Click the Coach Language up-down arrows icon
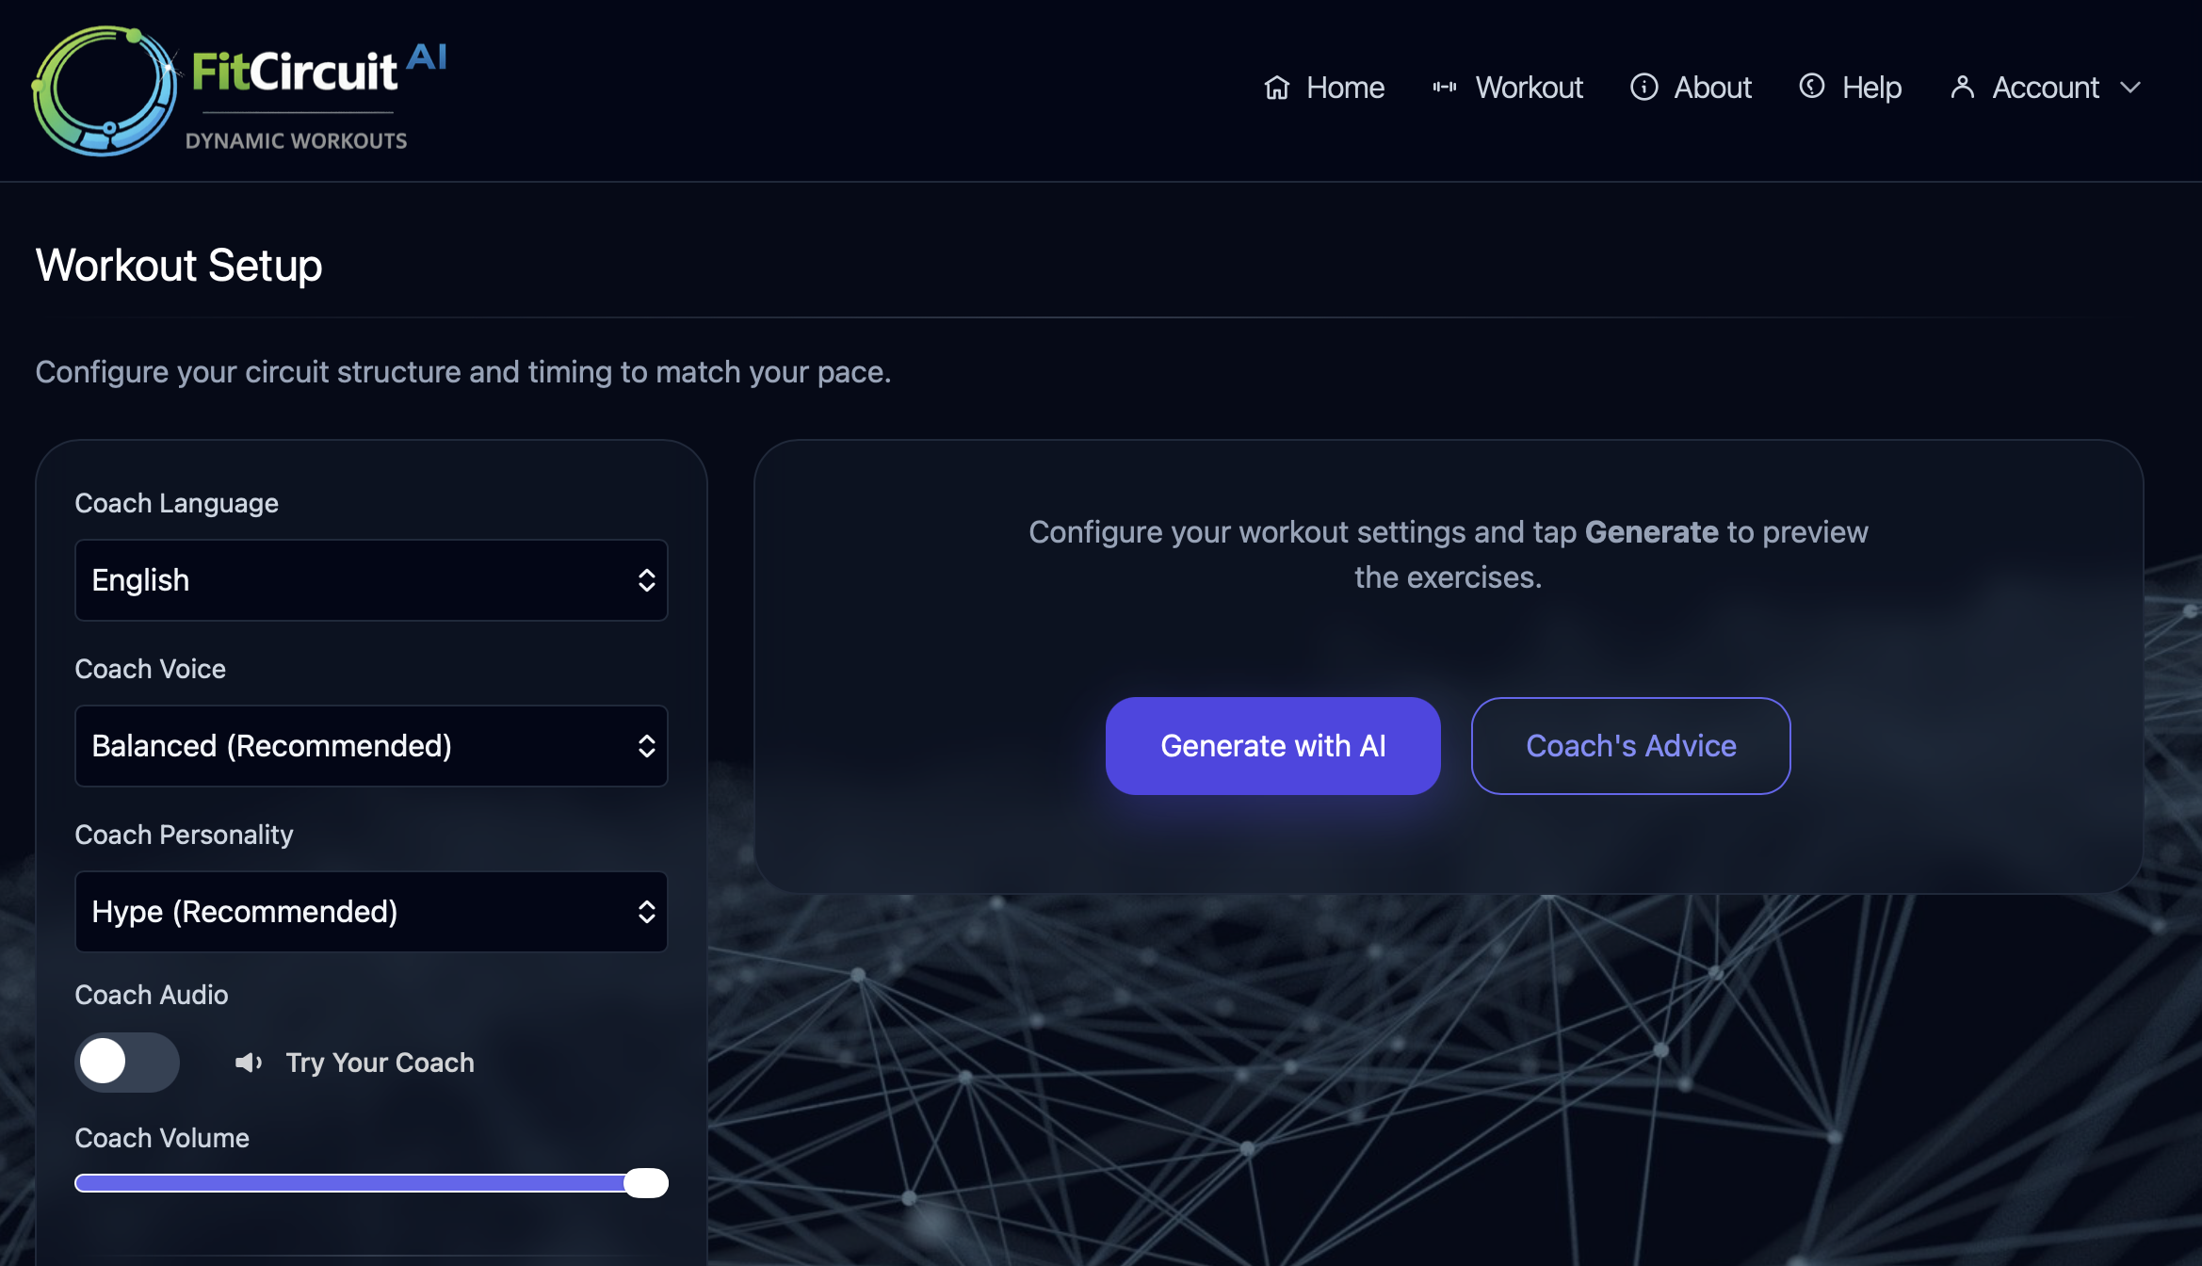The width and height of the screenshot is (2202, 1266). [x=646, y=580]
